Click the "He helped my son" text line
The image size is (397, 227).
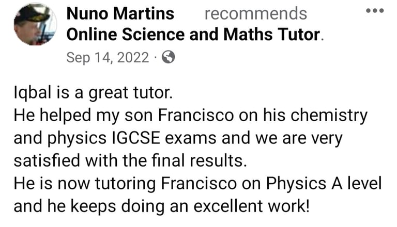click(190, 116)
